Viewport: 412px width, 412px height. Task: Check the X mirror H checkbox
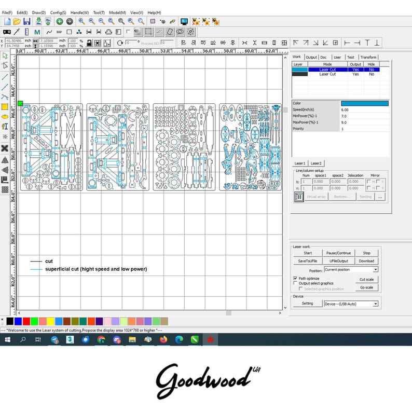point(368,181)
